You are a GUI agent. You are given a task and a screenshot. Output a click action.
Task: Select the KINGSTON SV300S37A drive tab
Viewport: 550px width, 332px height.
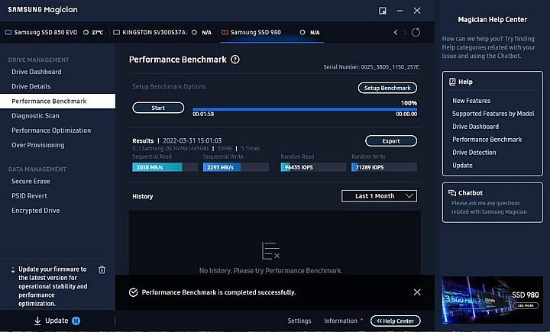(160, 33)
